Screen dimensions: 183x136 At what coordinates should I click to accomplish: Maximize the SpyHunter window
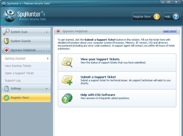pyautogui.click(x=169, y=2)
